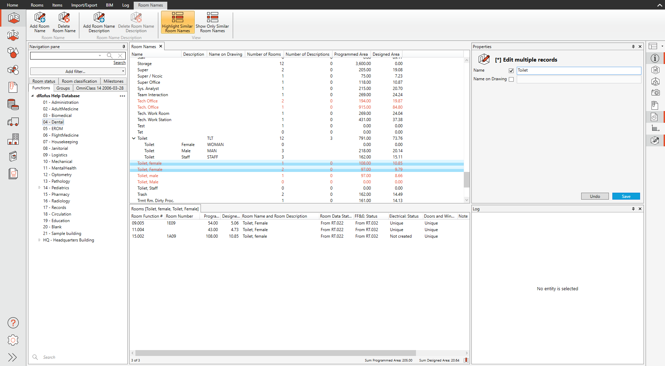The height and width of the screenshot is (366, 665).
Task: Click the Save button
Action: tap(626, 196)
